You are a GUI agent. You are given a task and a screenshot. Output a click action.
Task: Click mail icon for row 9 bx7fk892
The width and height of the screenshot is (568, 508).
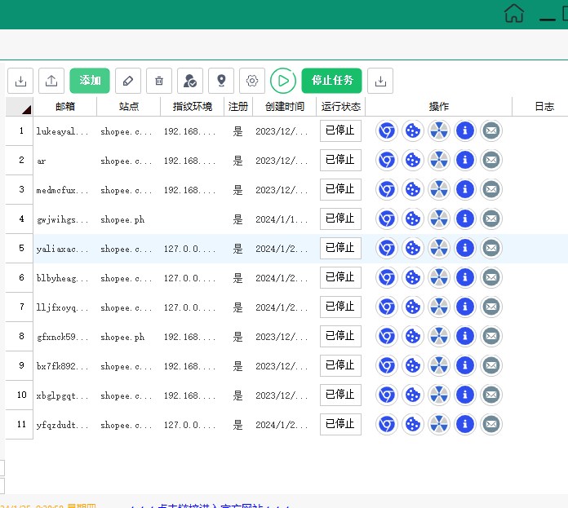pos(491,365)
